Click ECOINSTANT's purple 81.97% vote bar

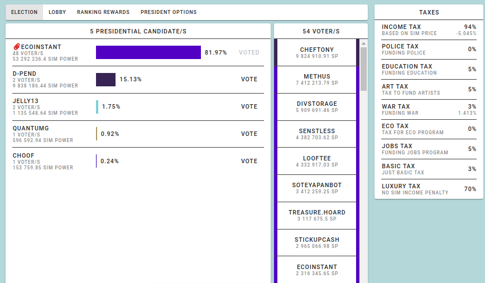click(148, 52)
